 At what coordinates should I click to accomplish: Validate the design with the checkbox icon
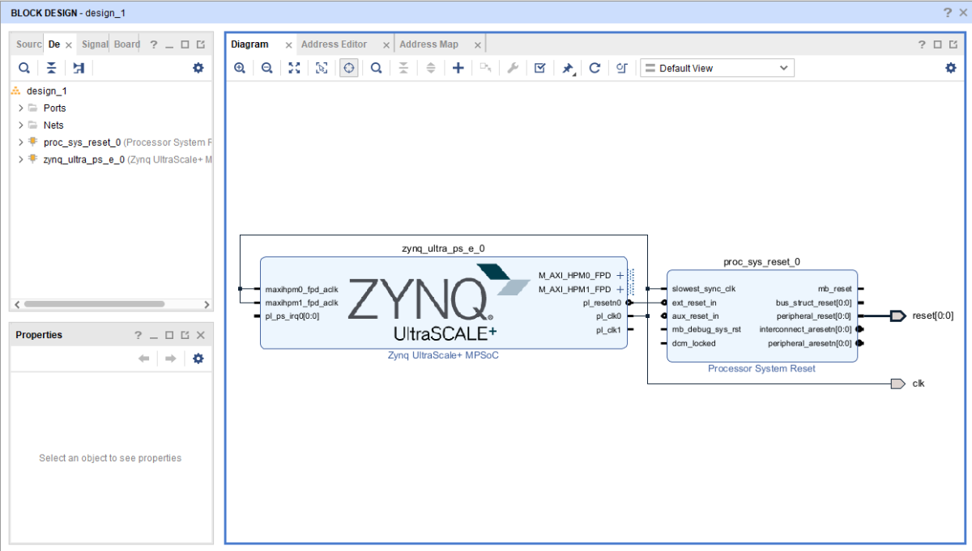(x=539, y=69)
